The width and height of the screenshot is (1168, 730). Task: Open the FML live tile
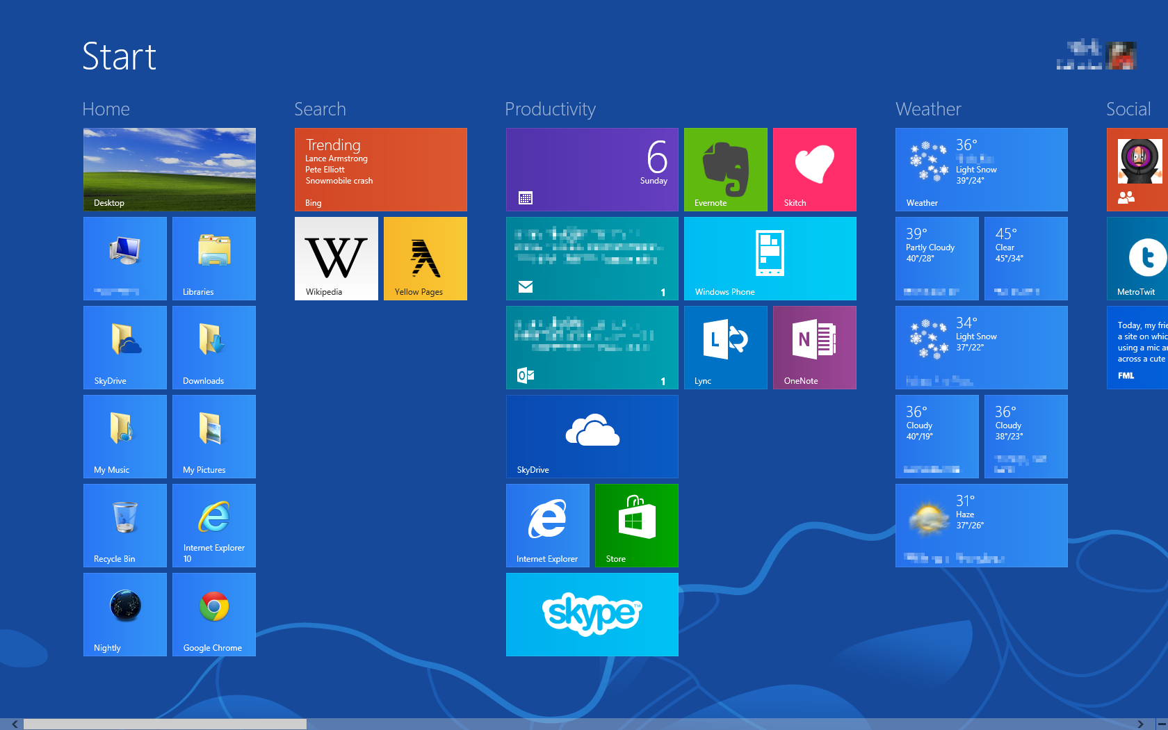click(x=1137, y=348)
